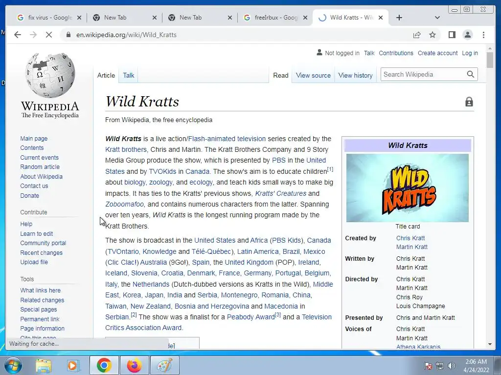Image resolution: width=501 pixels, height=375 pixels.
Task: Stop loading the page with X button
Action: [48, 35]
